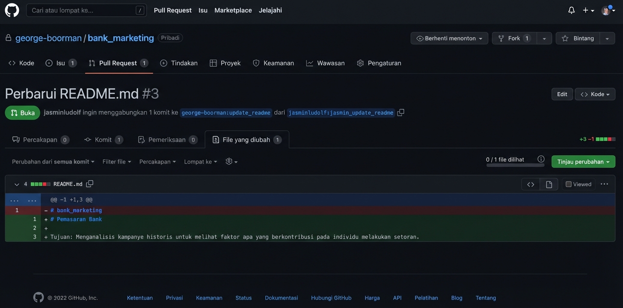Open the Keamanan footer link
The height and width of the screenshot is (308, 623).
click(209, 298)
